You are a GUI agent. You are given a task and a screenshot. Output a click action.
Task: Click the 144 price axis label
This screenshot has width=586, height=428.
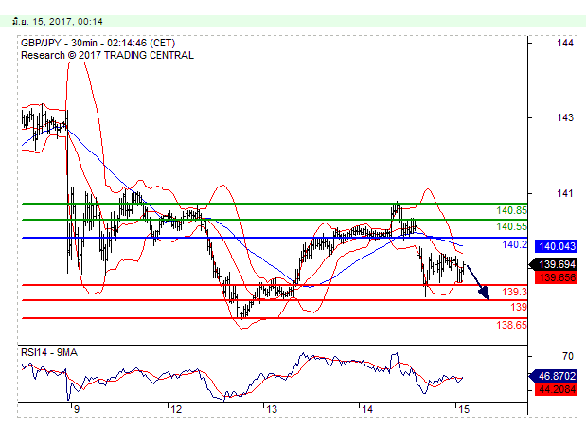pyautogui.click(x=564, y=43)
